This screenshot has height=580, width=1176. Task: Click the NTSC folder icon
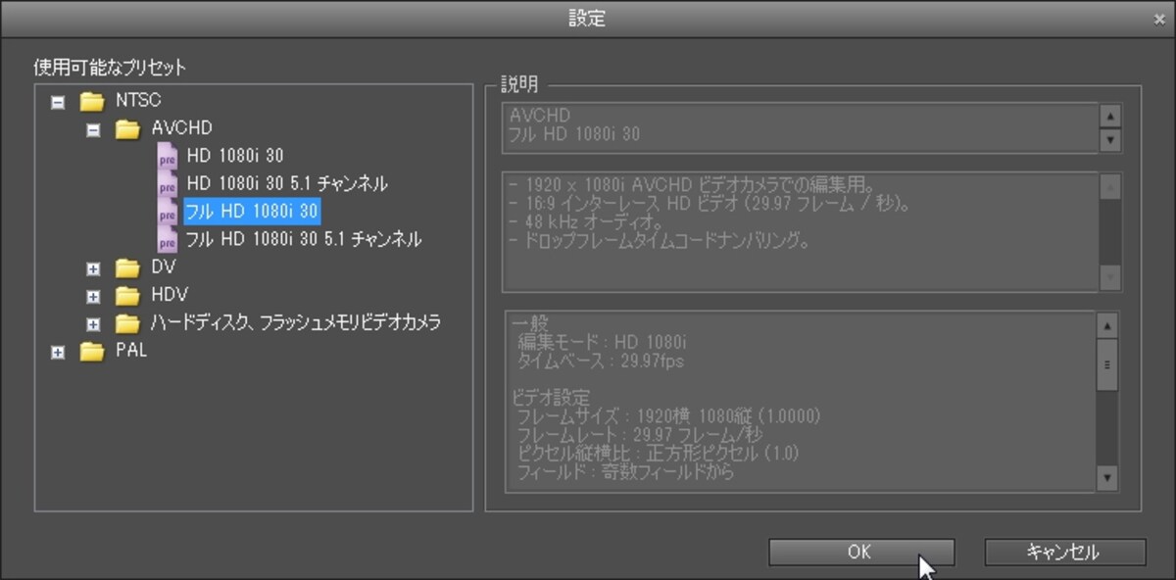(x=92, y=101)
